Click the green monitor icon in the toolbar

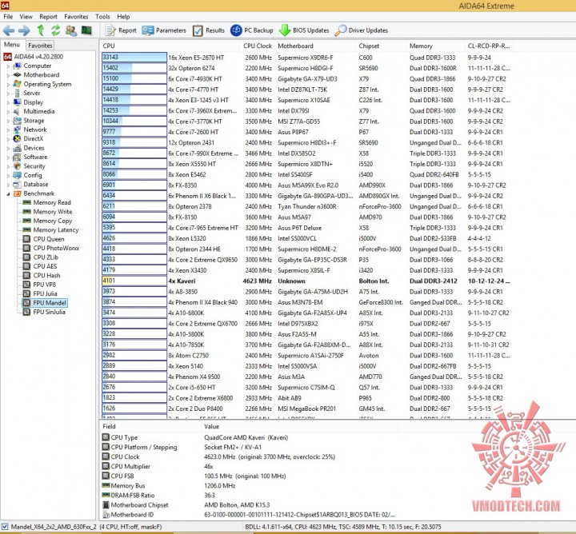coord(86,30)
